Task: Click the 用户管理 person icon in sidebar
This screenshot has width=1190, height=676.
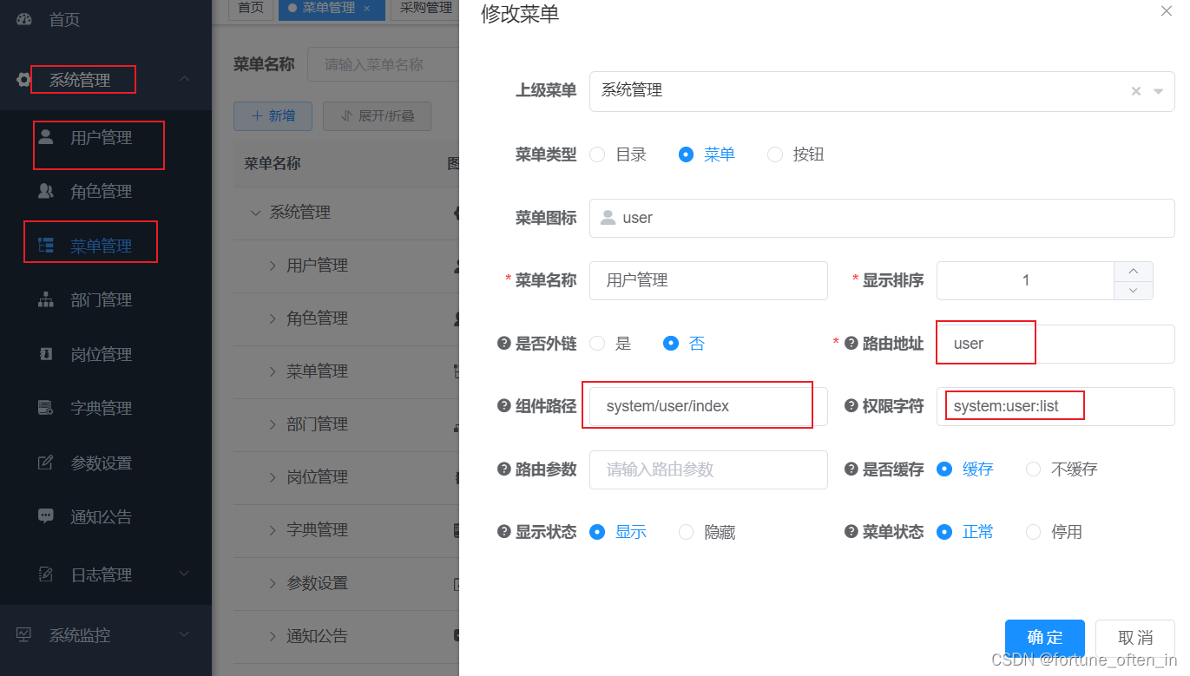Action: 46,137
